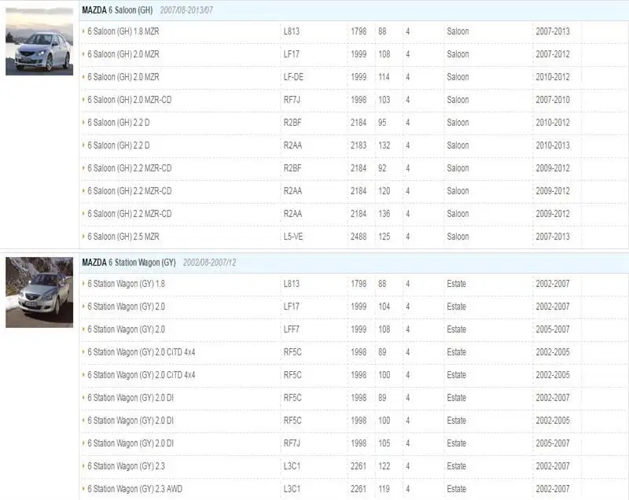Image resolution: width=629 pixels, height=500 pixels.
Task: Click power value 120
Action: pos(384,191)
